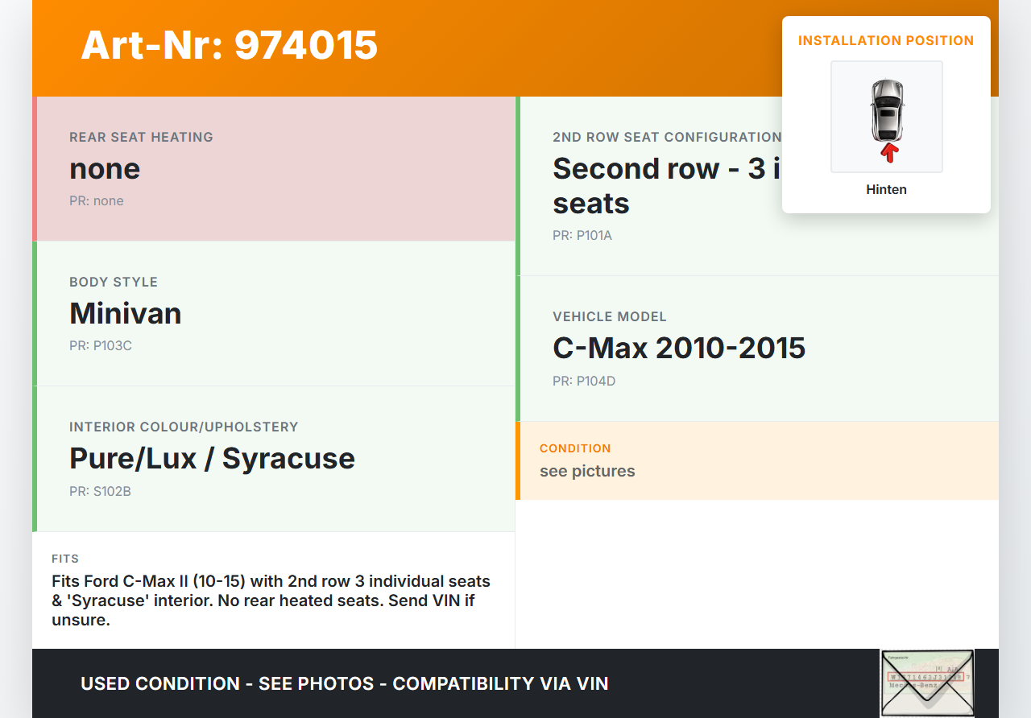Click the VIN document thumbnail in footer
The height and width of the screenshot is (718, 1031).
click(x=927, y=683)
